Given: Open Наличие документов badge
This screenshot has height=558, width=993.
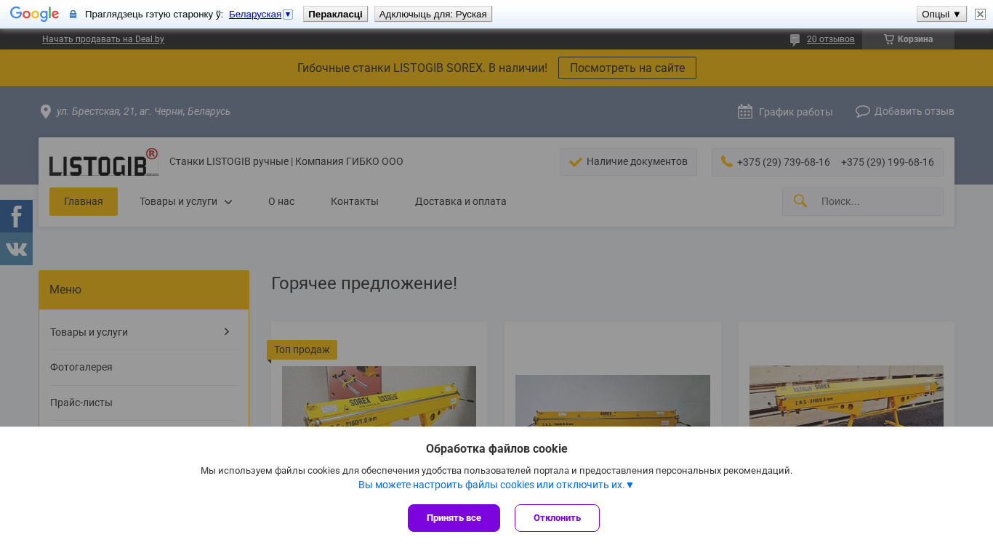Looking at the screenshot, I should tap(628, 162).
